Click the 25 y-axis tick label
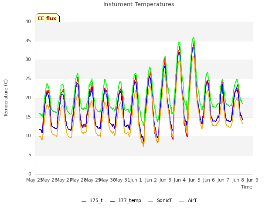 (28, 78)
